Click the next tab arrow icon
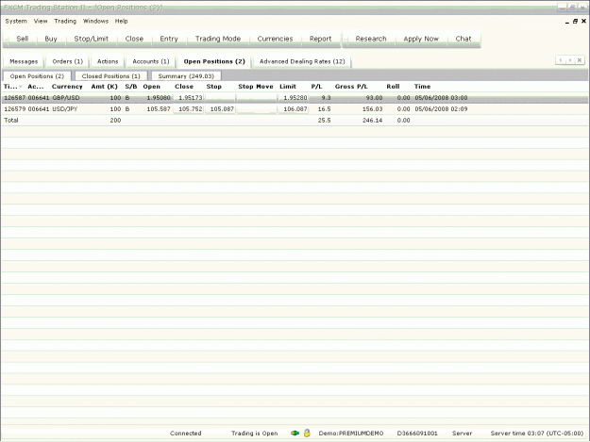 (570, 60)
